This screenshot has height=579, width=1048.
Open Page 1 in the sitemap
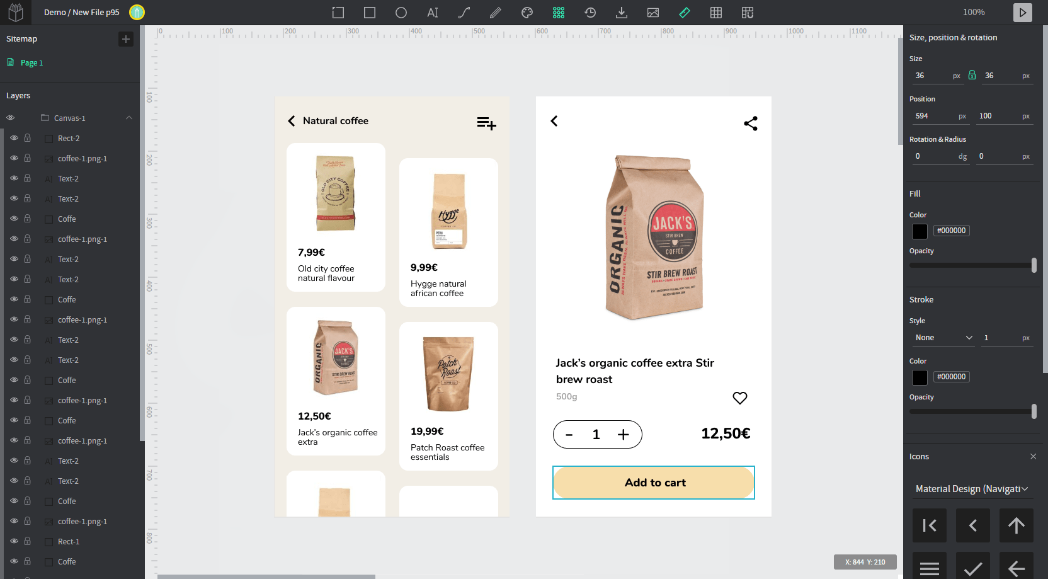31,63
